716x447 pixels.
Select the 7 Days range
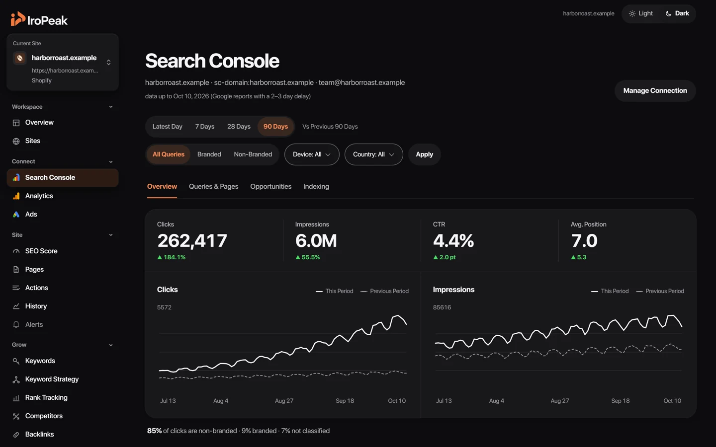coord(205,127)
